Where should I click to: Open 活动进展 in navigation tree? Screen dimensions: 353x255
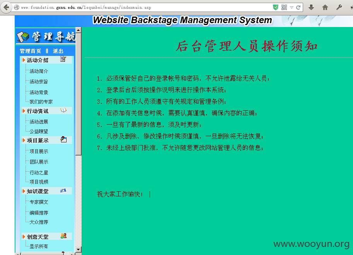39,122
